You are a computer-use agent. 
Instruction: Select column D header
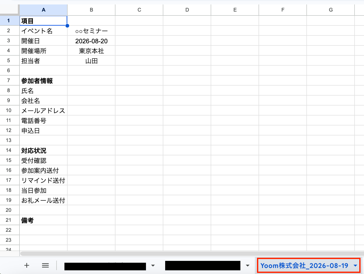click(x=187, y=10)
